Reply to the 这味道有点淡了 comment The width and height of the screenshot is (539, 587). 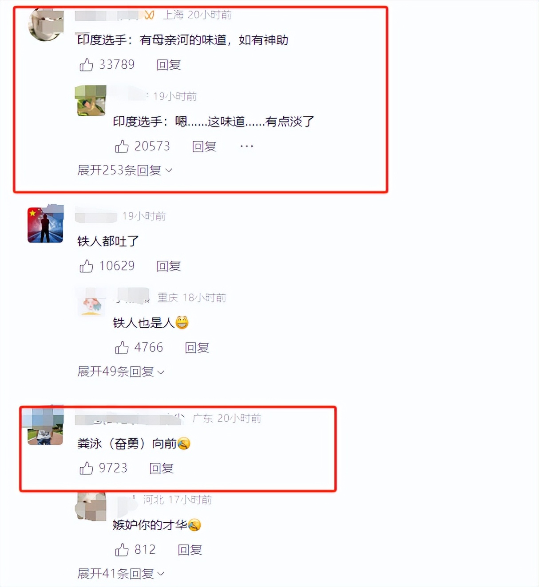(x=204, y=146)
